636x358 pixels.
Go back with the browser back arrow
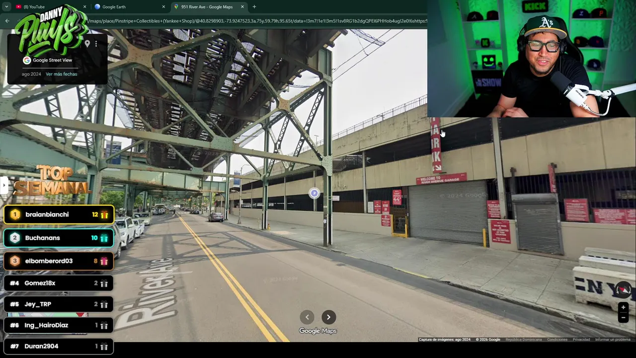[7, 21]
